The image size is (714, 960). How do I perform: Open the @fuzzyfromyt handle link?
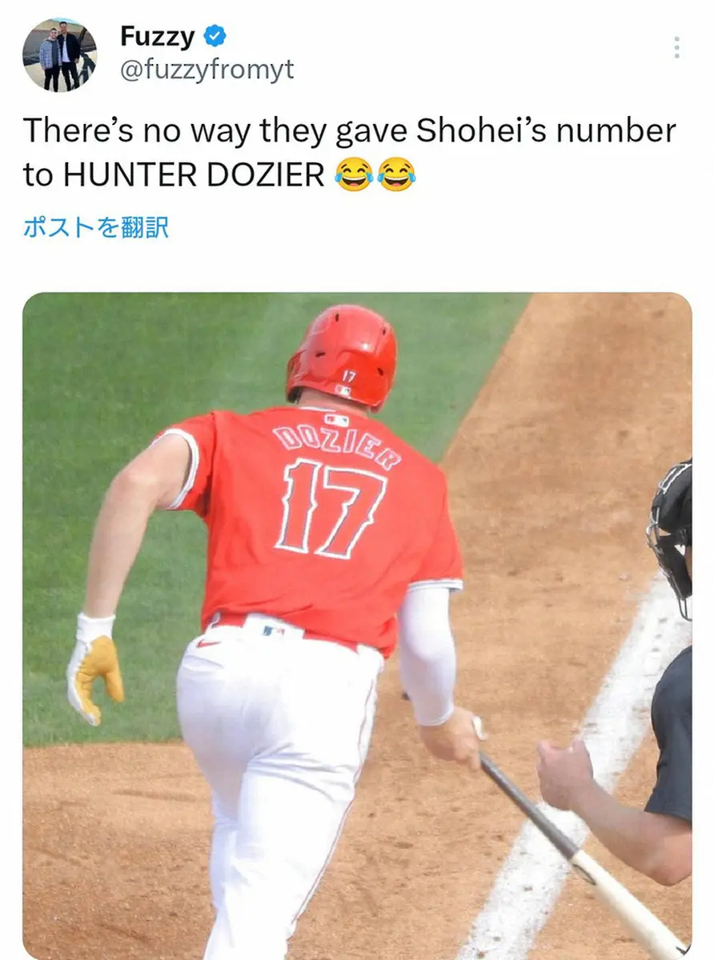click(207, 70)
